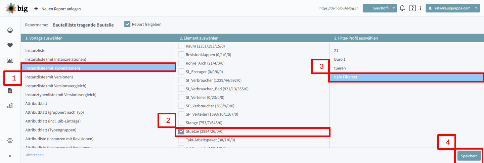This screenshot has width=484, height=163.
Task: Check the Raum element checkbox
Action: (181, 46)
